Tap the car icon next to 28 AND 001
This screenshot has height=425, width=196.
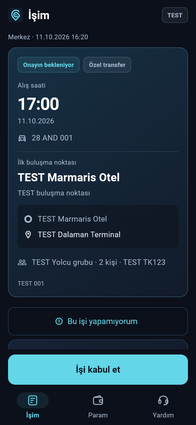coord(22,138)
